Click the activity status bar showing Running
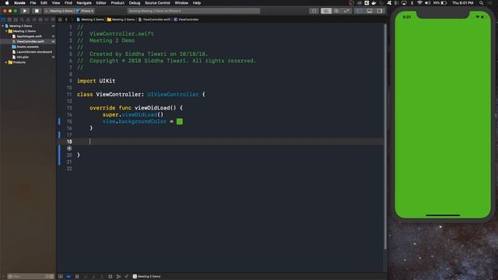The image size is (498, 280). pyautogui.click(x=194, y=11)
